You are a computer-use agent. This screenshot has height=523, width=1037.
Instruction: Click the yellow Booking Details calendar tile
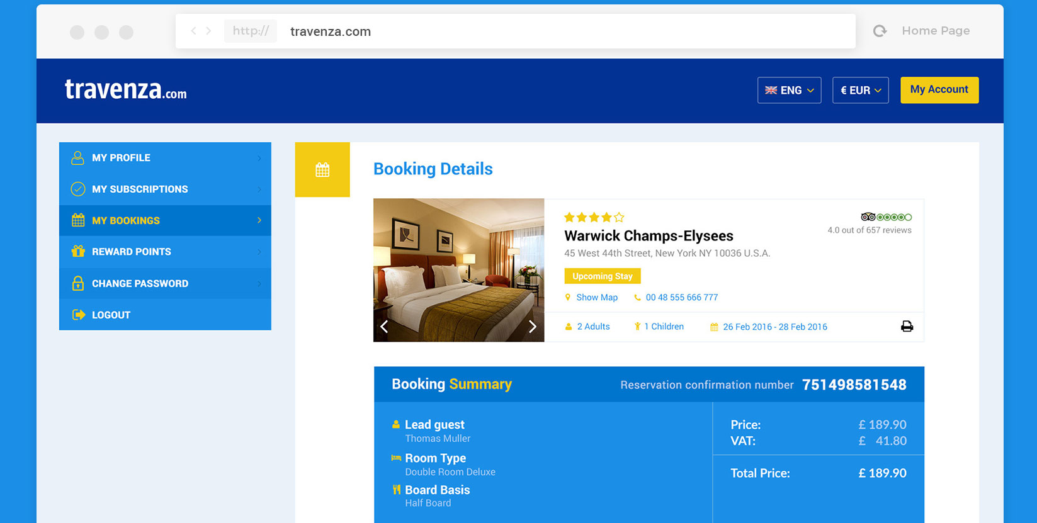[322, 170]
